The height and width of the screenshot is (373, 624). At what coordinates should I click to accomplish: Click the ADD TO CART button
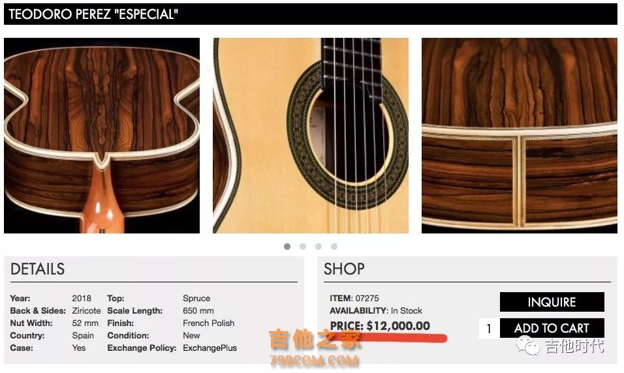click(x=552, y=328)
